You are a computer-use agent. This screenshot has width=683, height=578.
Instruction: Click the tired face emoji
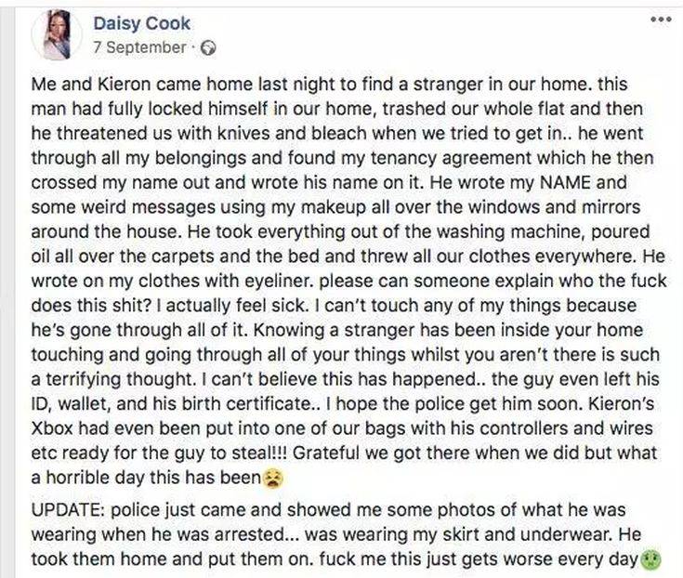tap(271, 480)
